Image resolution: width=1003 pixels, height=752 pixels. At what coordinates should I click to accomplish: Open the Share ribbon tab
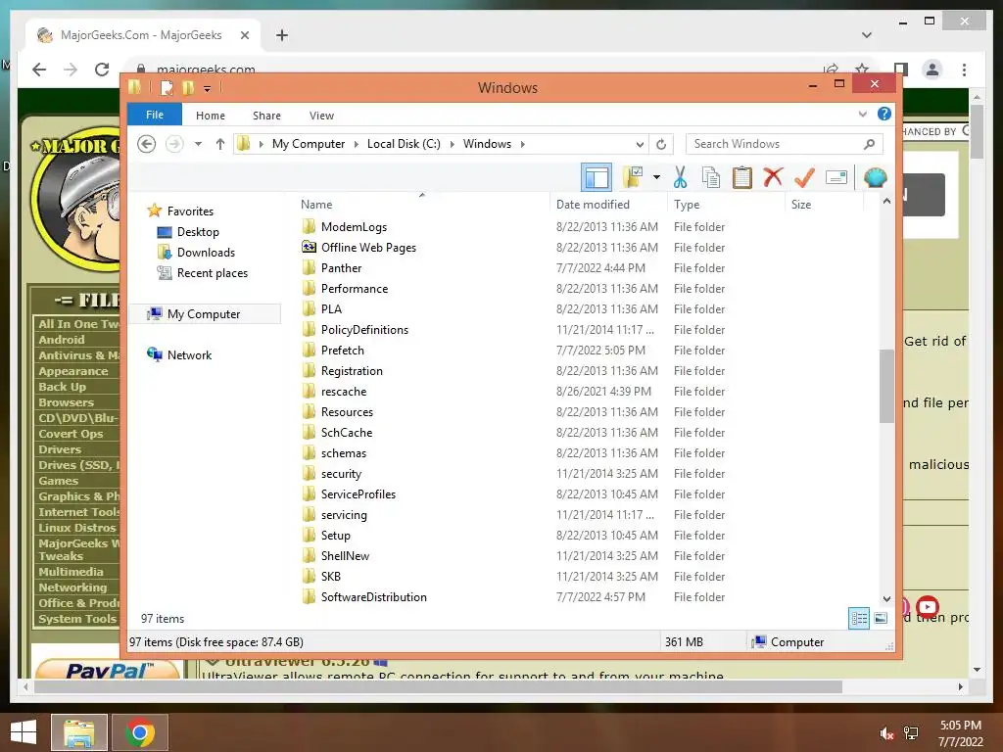click(x=266, y=116)
